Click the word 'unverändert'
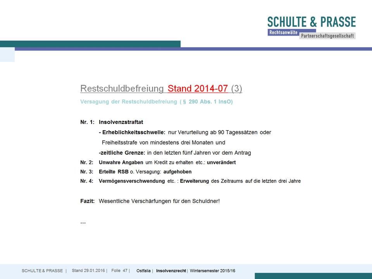The width and height of the screenshot is (372, 279). click(221, 162)
